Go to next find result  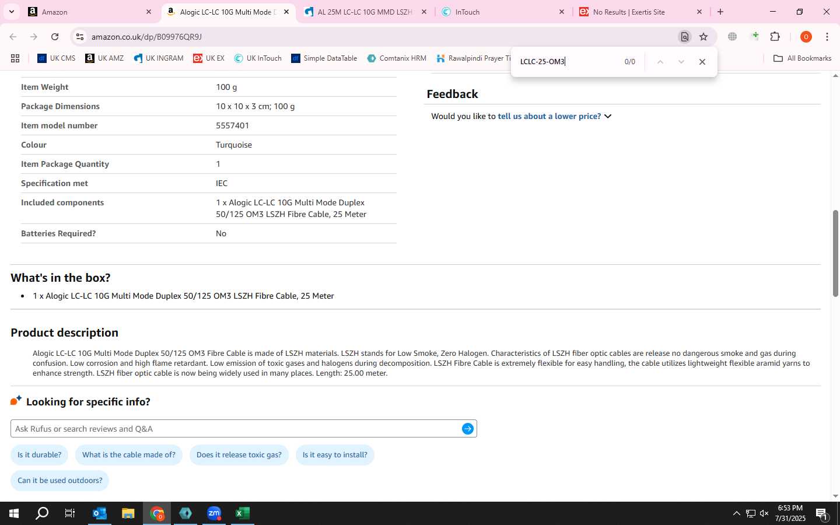[681, 61]
